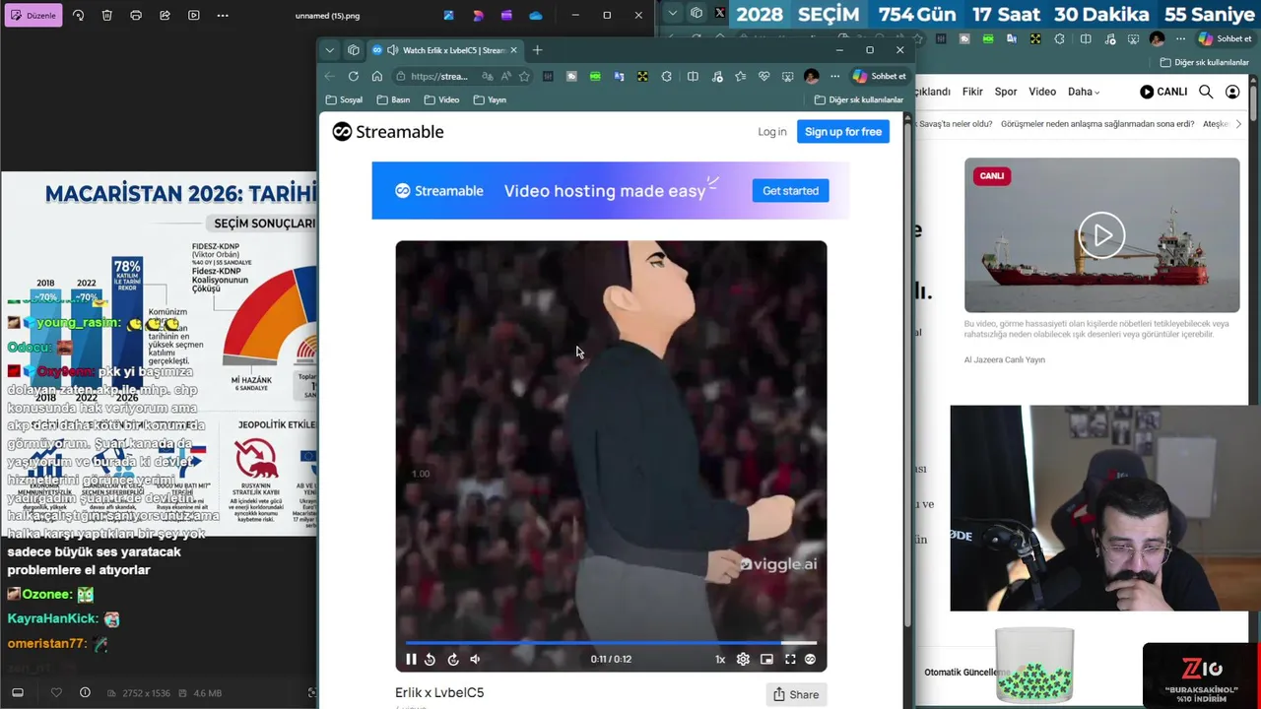Click Sign up for free
1261x709 pixels.
tap(843, 132)
